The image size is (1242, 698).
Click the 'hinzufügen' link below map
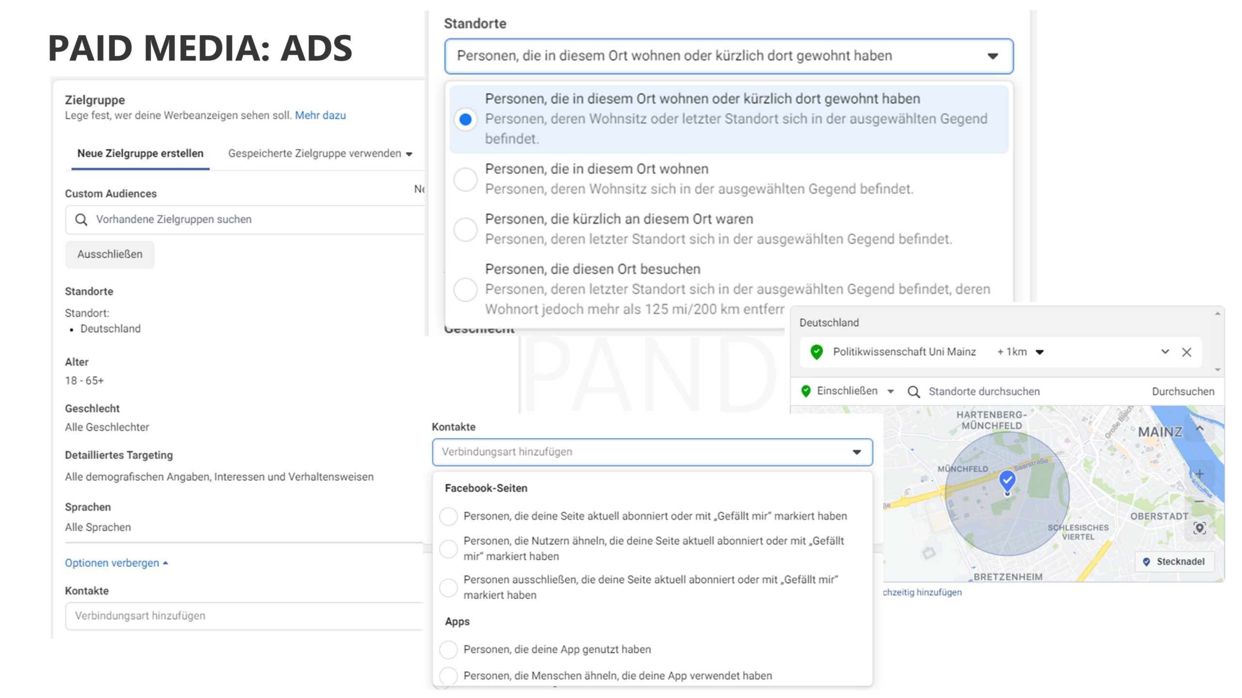922,592
